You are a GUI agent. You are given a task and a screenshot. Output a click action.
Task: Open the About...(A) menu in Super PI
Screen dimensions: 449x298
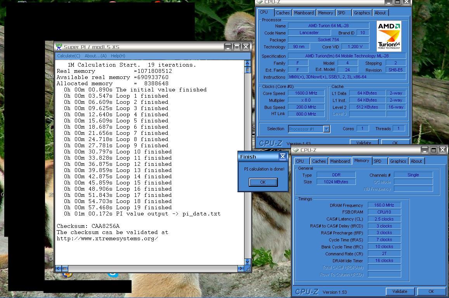[x=95, y=56]
